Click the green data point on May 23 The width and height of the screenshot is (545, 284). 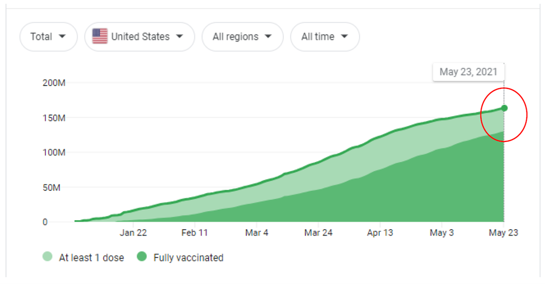click(504, 108)
